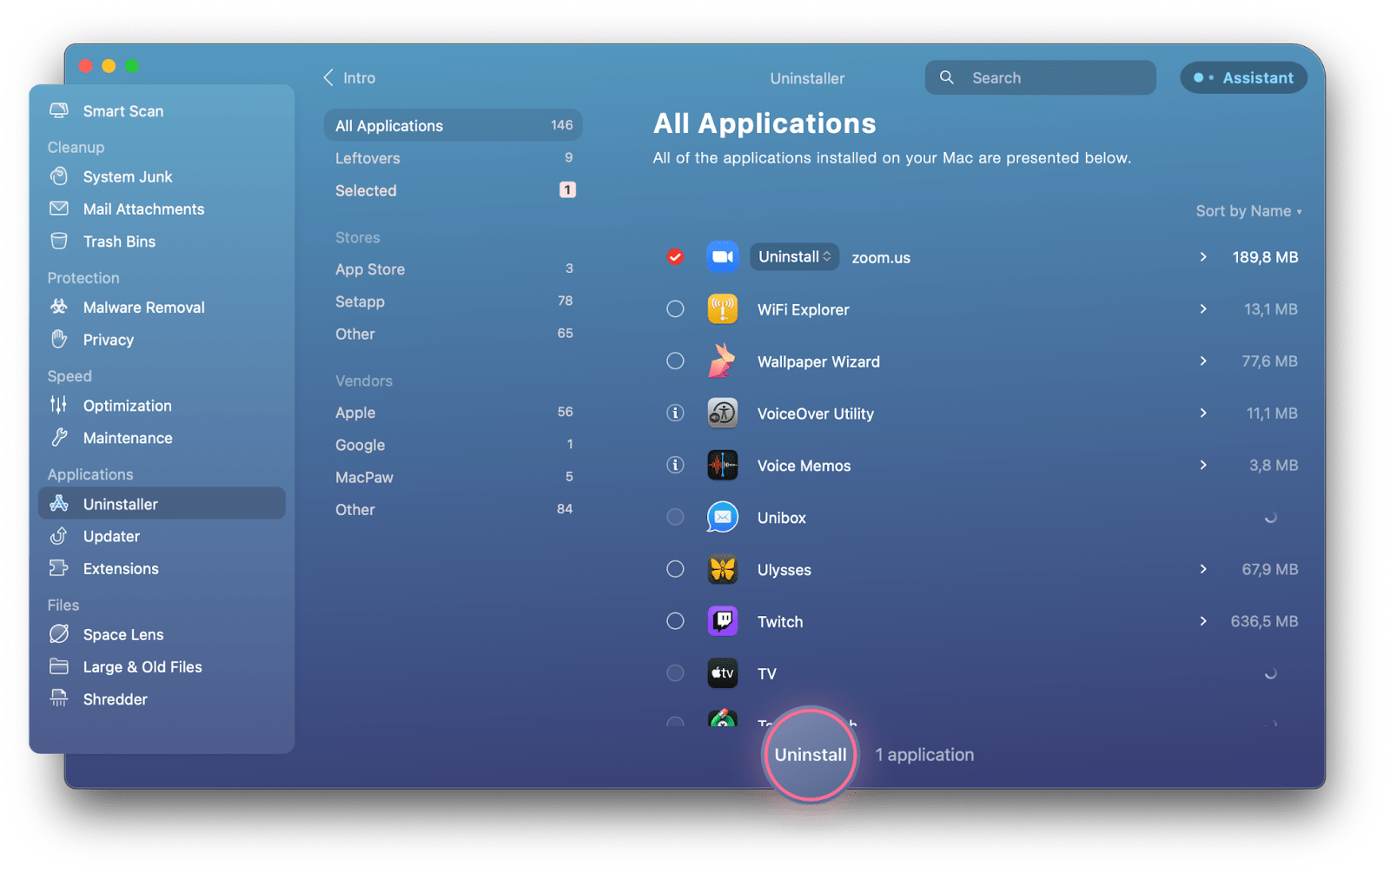Viewport: 1390px width, 874px height.
Task: Expand Voice Memos details chevron
Action: [x=1203, y=465]
